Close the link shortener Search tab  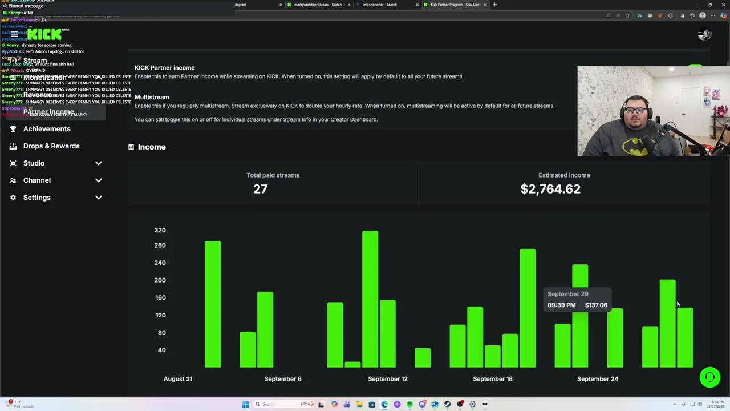(x=417, y=5)
